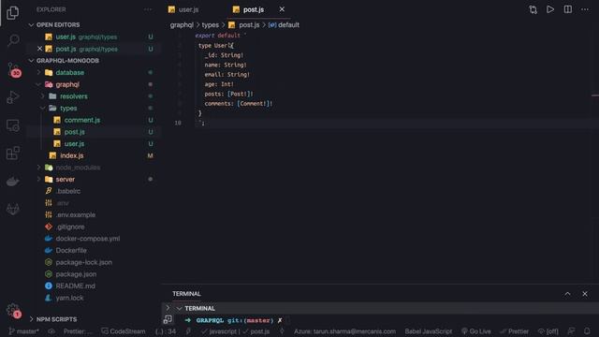Close post.js in Open Editors list

click(x=39, y=49)
